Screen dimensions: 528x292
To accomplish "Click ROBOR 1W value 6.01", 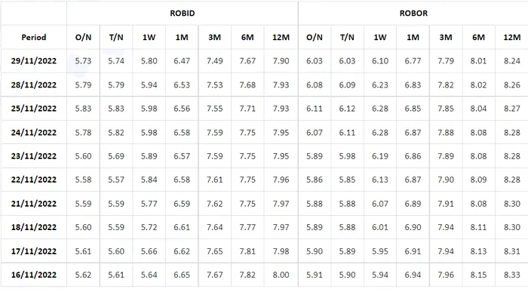I will click(380, 227).
